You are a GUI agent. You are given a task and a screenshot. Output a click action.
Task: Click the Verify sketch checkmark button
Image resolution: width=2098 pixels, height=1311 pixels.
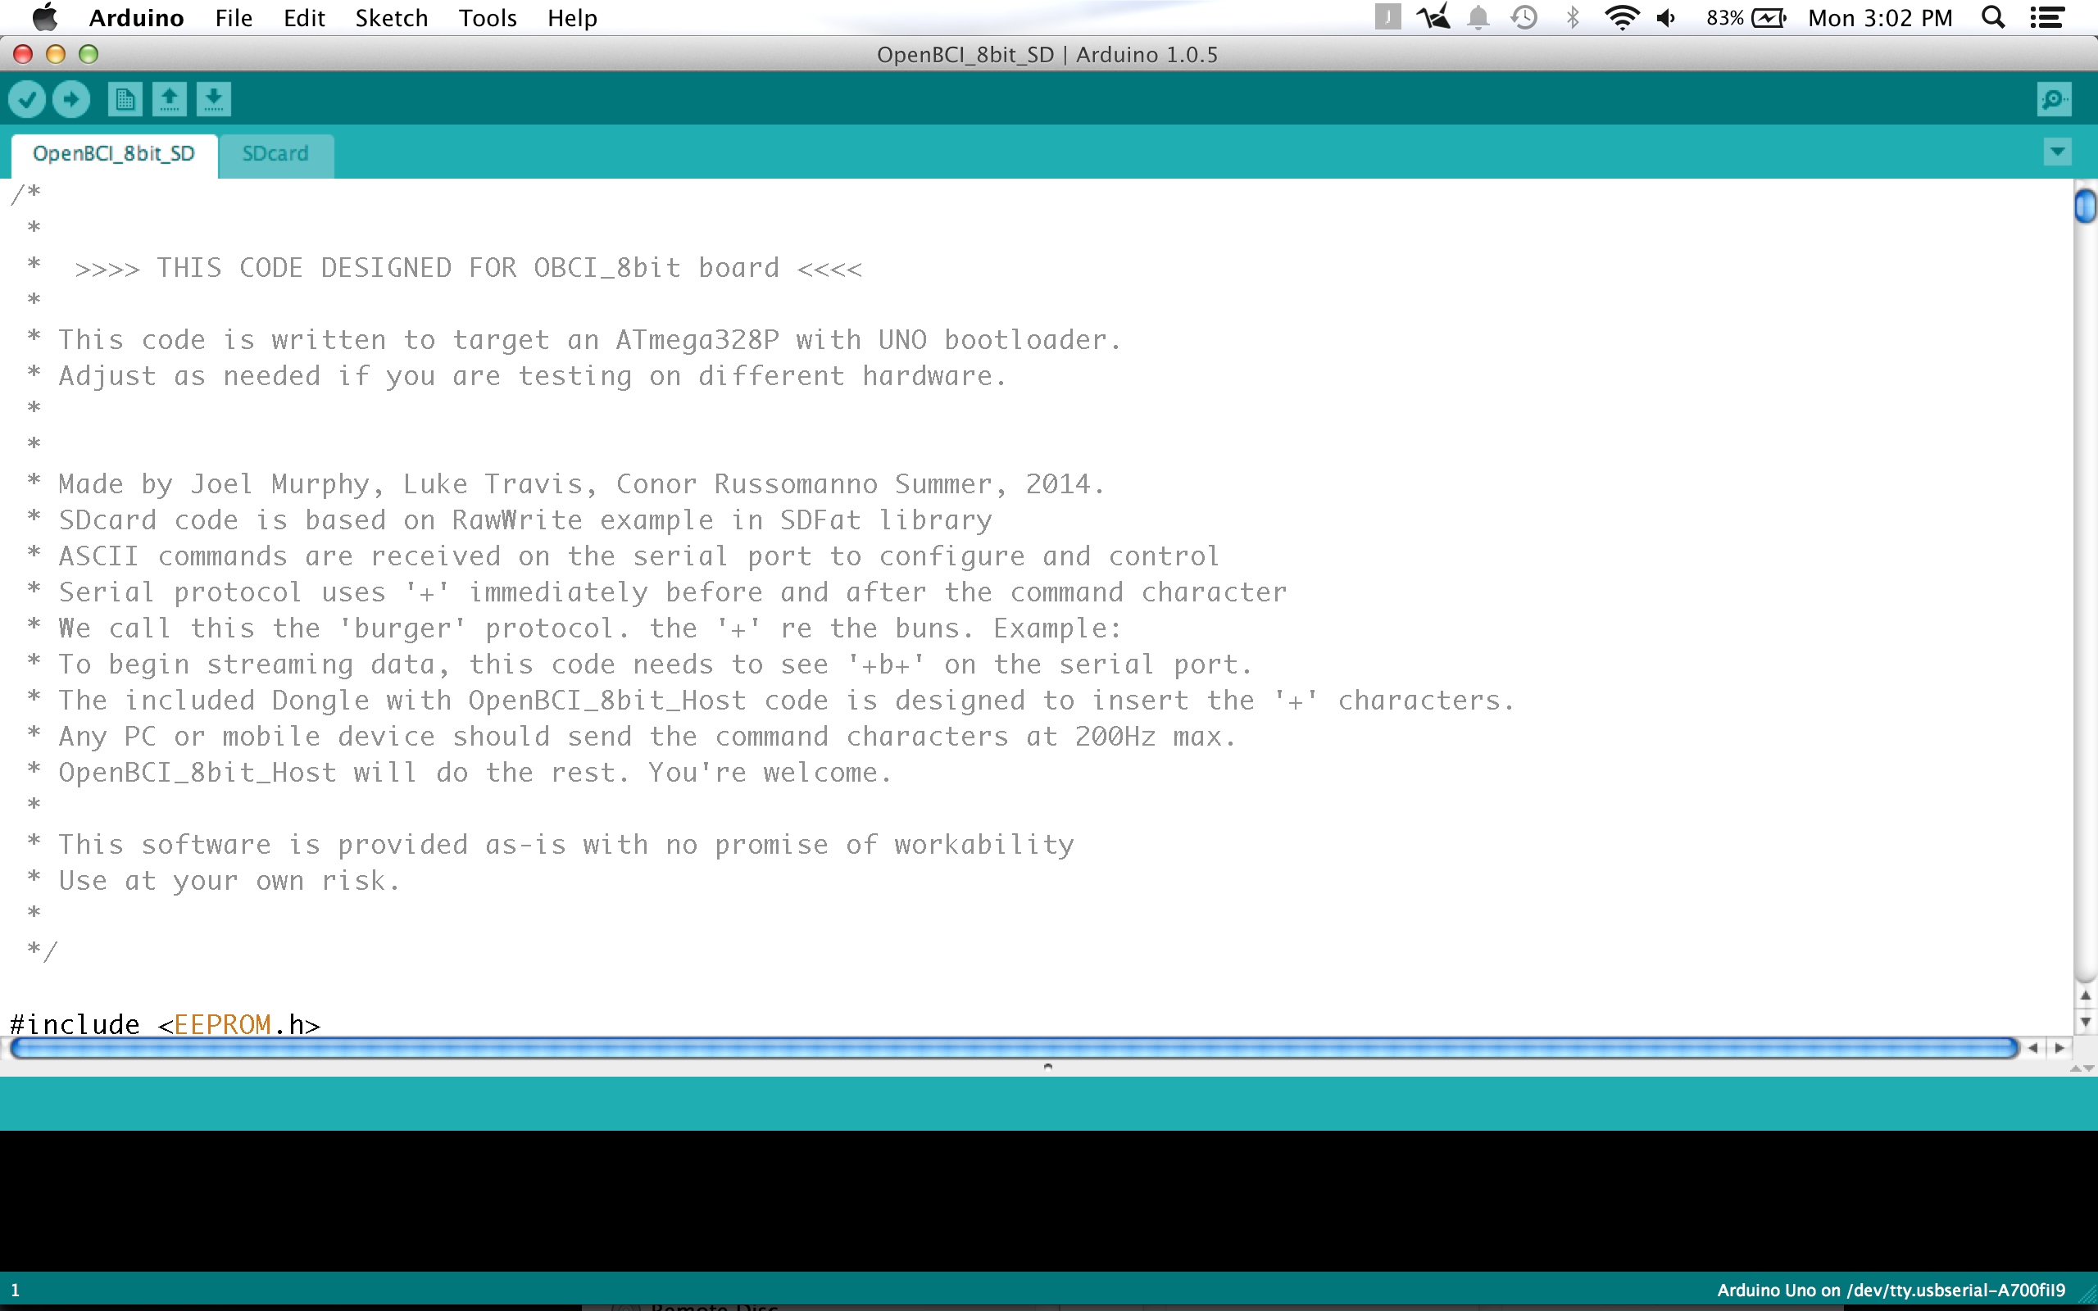(27, 99)
